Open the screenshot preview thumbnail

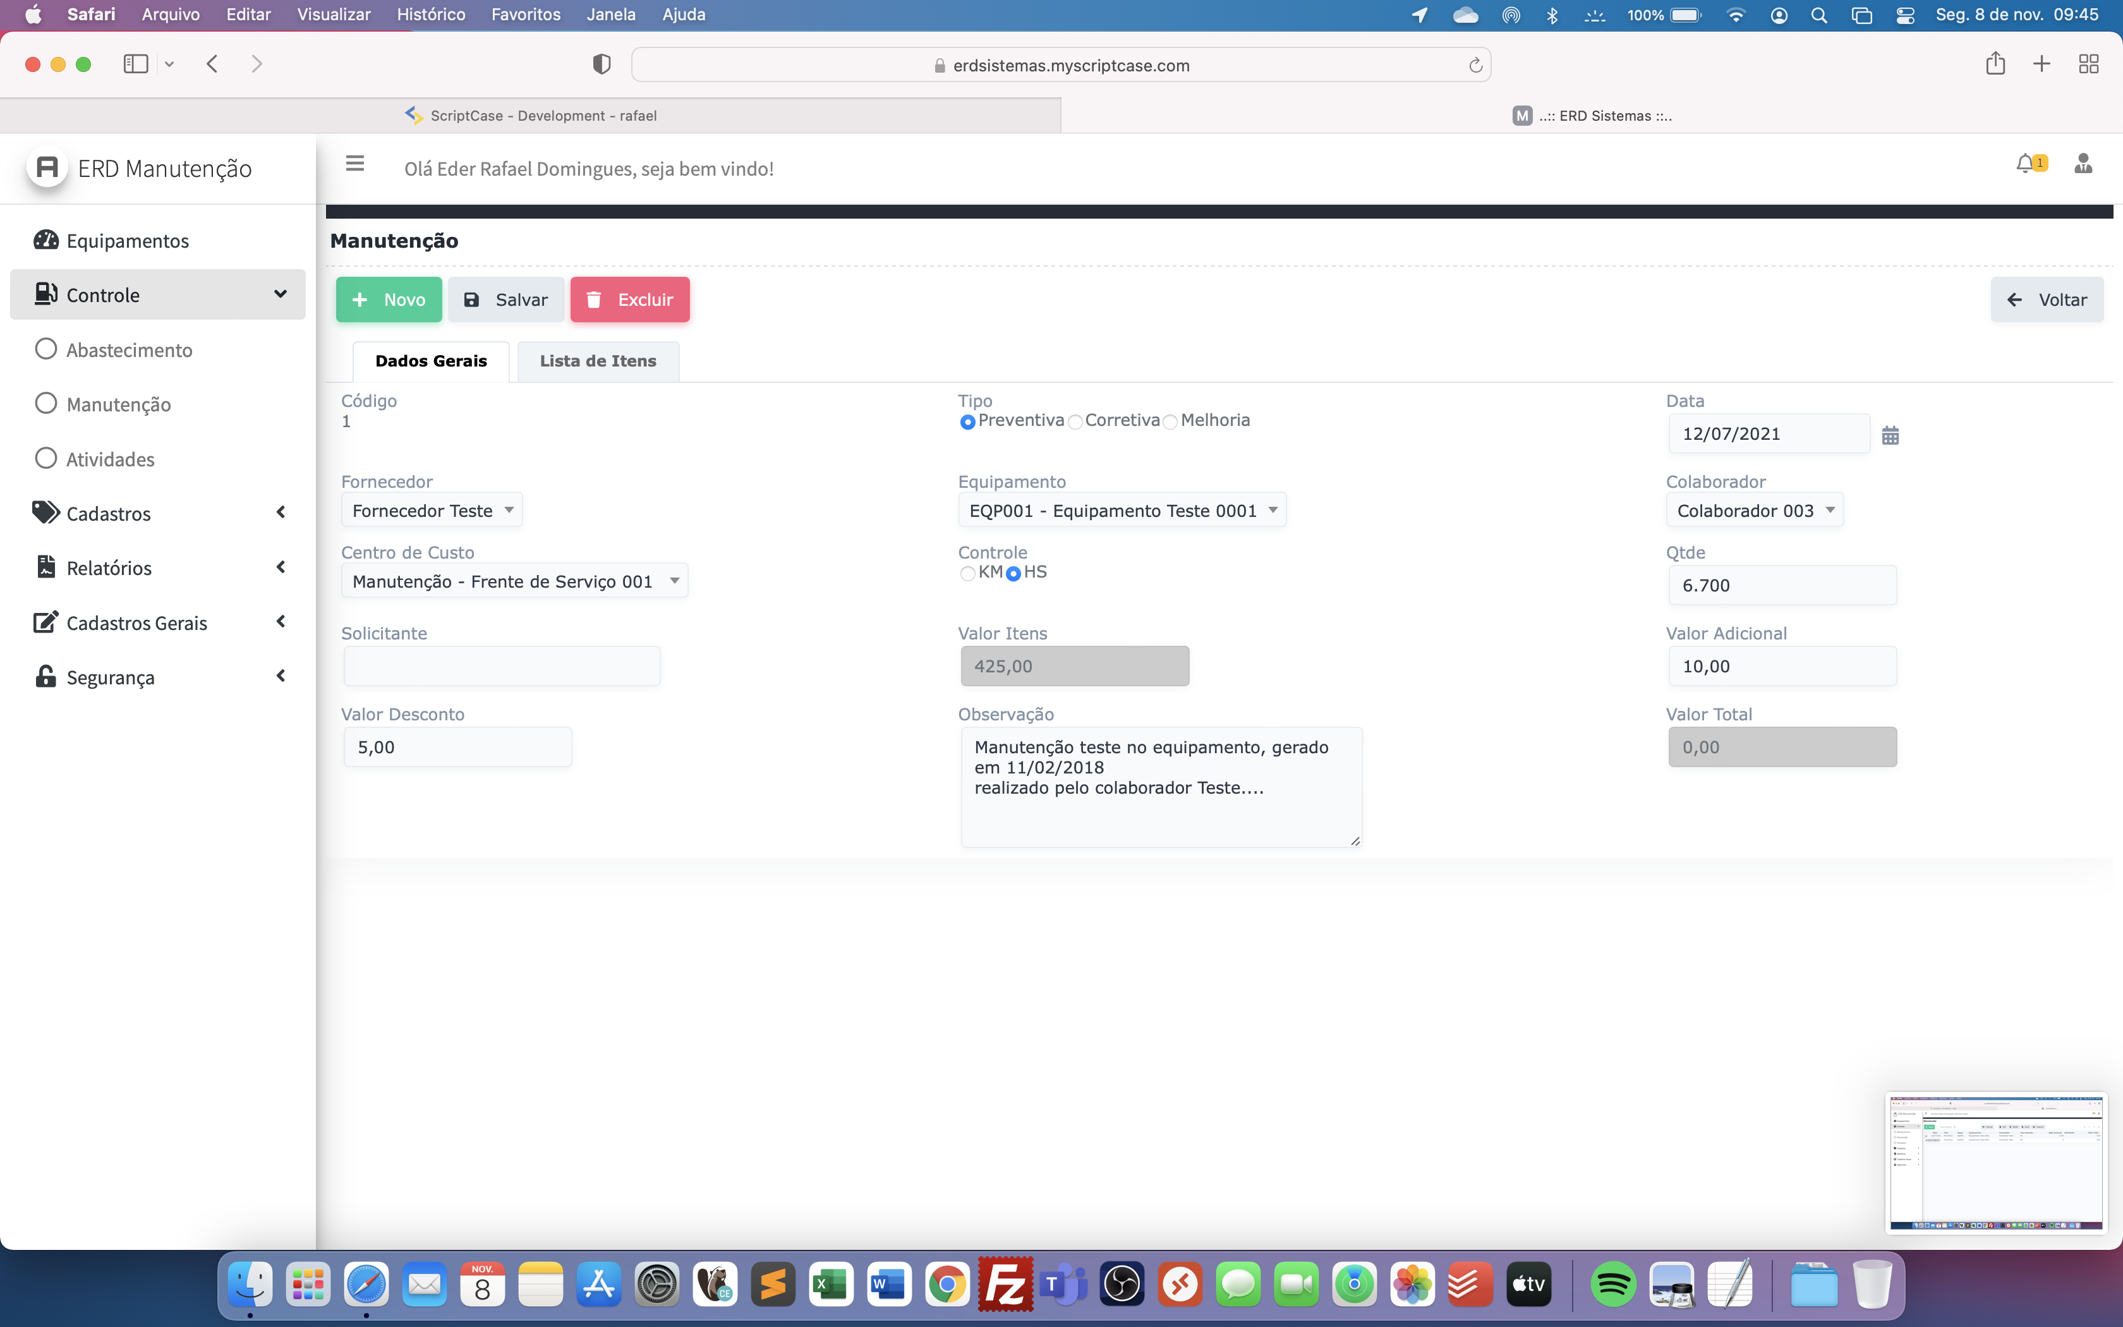[x=1996, y=1162]
